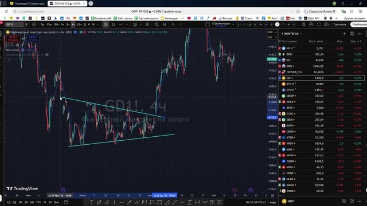Image resolution: width=367 pixels, height=206 pixels.
Task: Expand the timeframe list dropdown
Action: tap(97, 25)
